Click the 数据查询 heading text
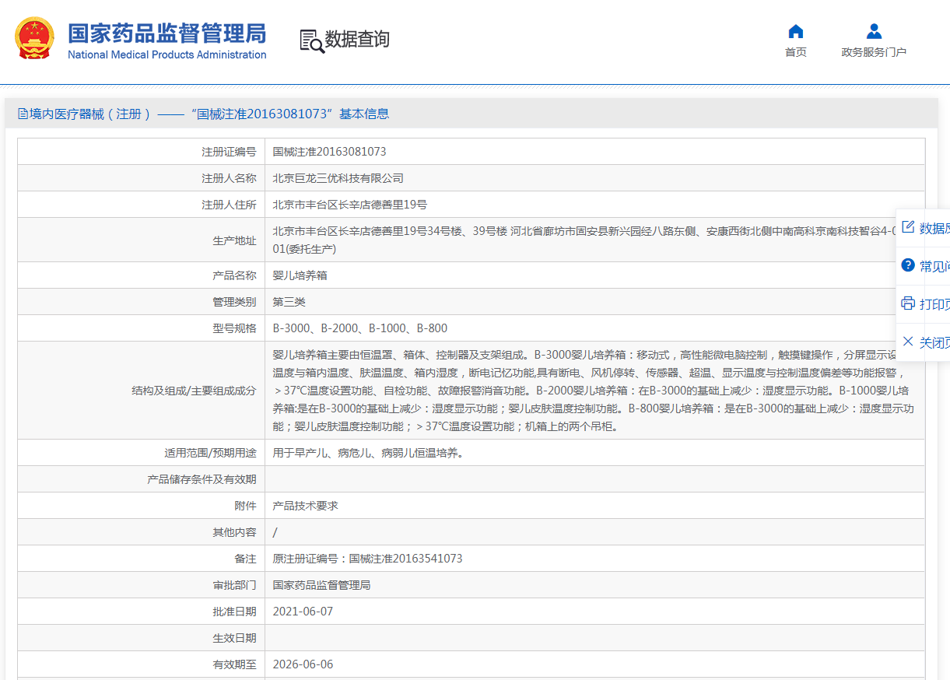This screenshot has height=680, width=950. click(357, 40)
